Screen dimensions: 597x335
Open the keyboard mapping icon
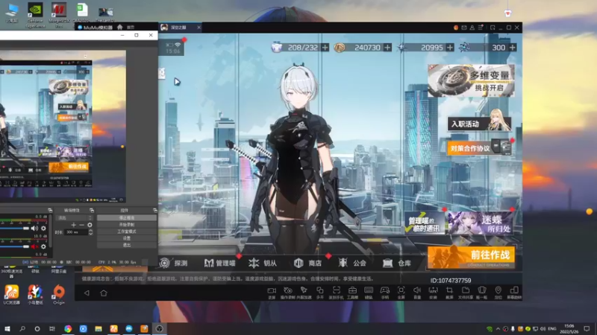click(x=369, y=291)
